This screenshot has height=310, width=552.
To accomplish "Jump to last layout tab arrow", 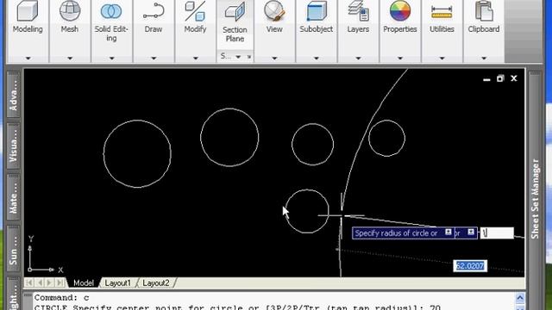I will [60, 283].
